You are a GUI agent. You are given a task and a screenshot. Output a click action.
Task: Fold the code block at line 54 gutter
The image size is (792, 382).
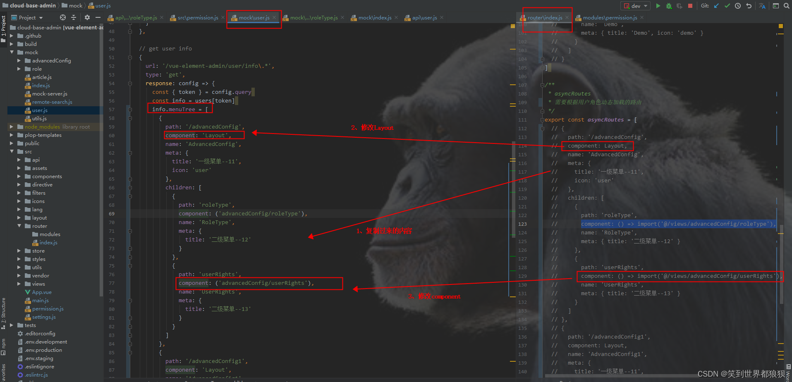pyautogui.click(x=130, y=84)
